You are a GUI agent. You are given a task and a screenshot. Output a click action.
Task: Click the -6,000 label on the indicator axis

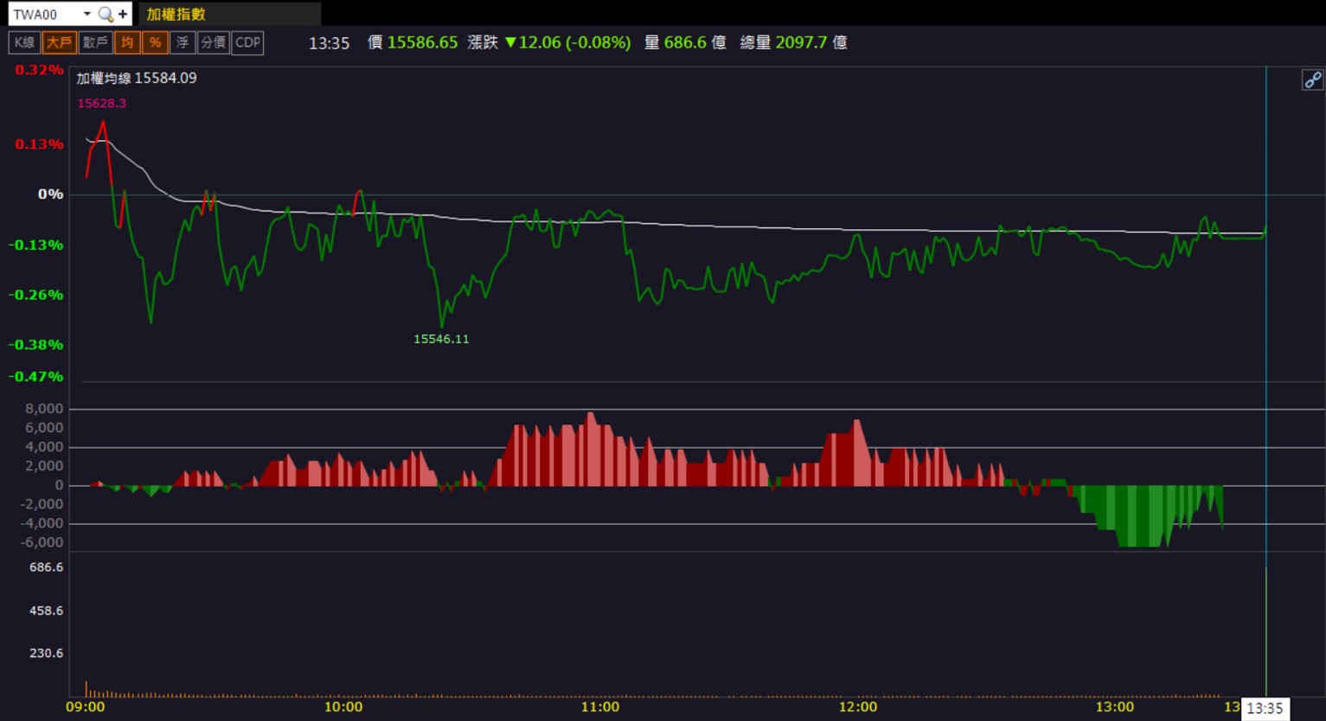pyautogui.click(x=42, y=543)
